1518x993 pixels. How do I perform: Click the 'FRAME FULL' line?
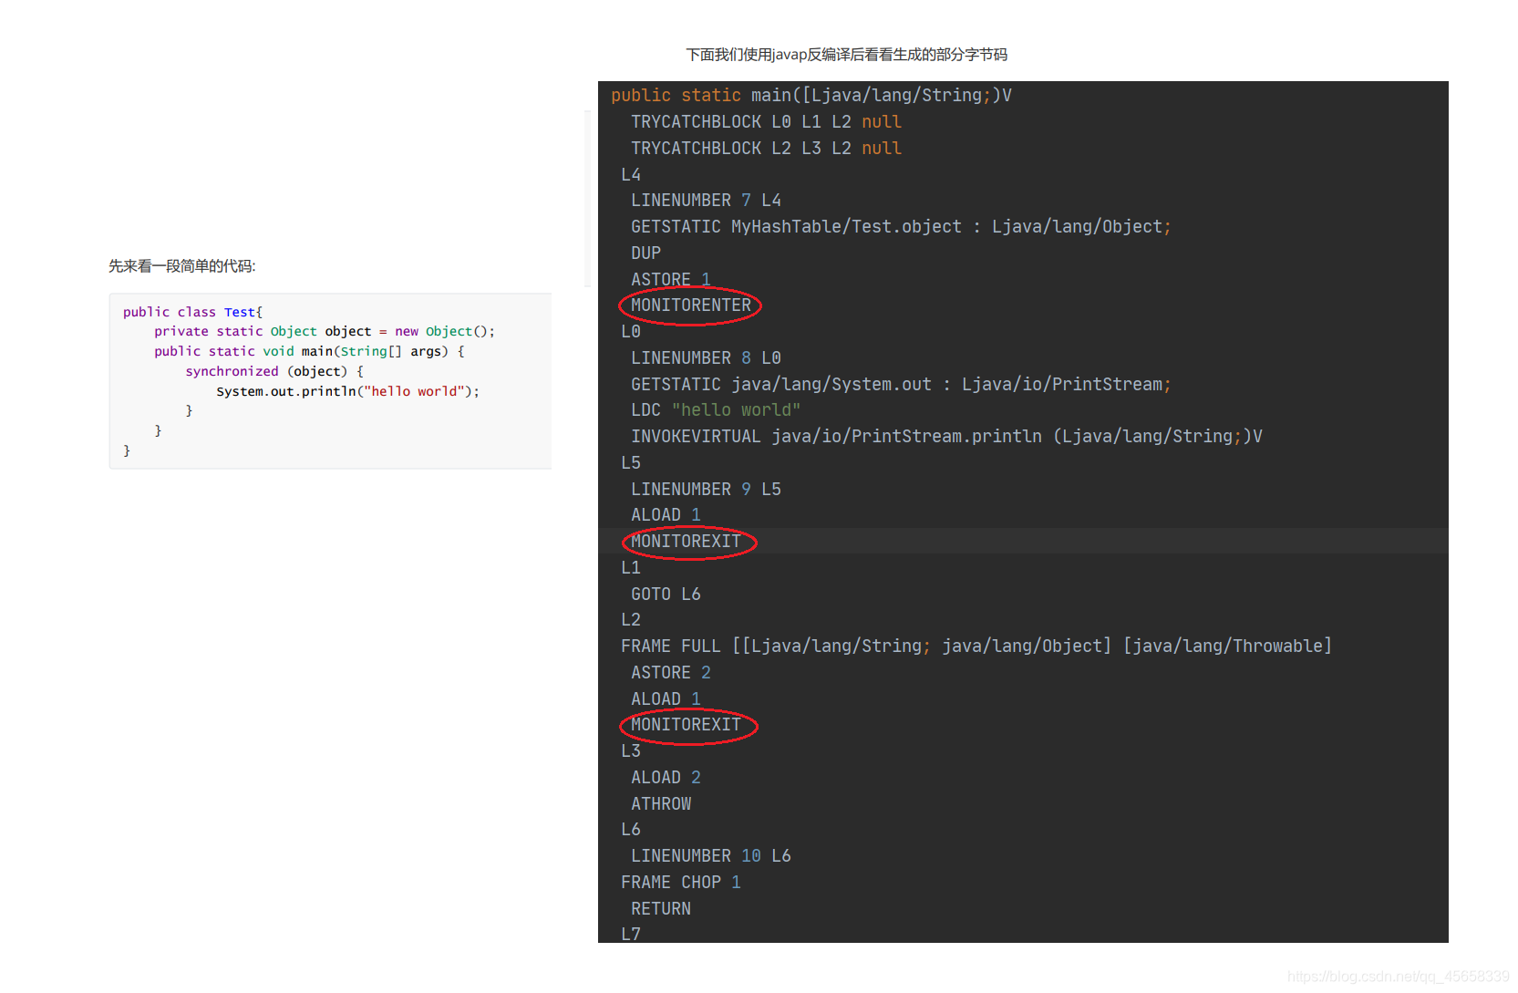[976, 646]
